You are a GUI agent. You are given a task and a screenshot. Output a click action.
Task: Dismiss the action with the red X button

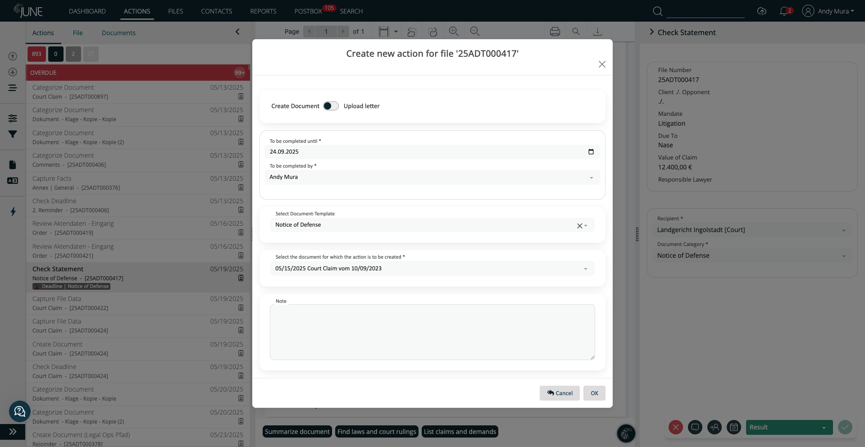click(675, 427)
